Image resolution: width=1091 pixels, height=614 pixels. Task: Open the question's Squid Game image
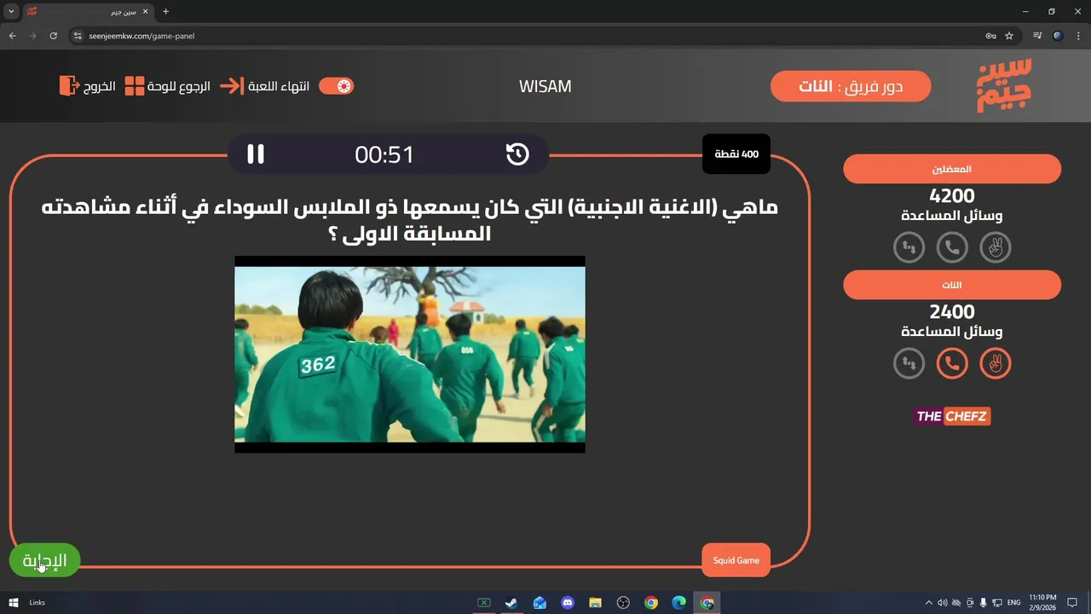(410, 354)
